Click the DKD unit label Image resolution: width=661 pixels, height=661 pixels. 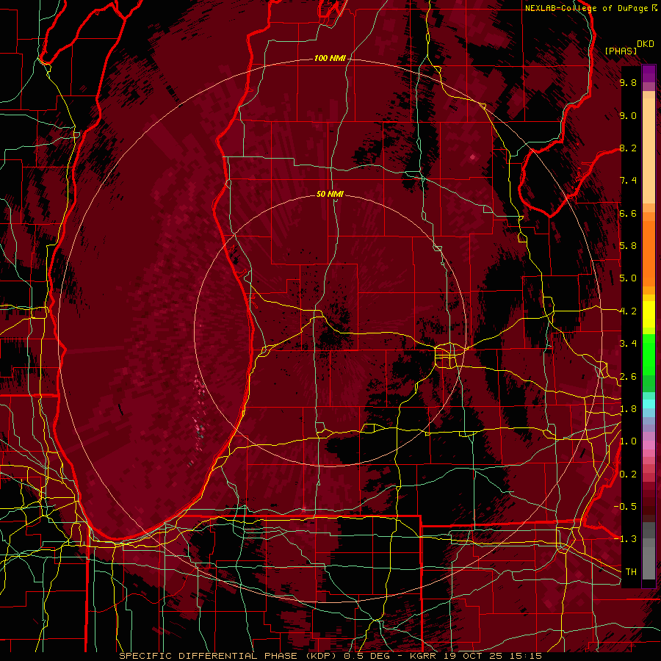pyautogui.click(x=645, y=44)
